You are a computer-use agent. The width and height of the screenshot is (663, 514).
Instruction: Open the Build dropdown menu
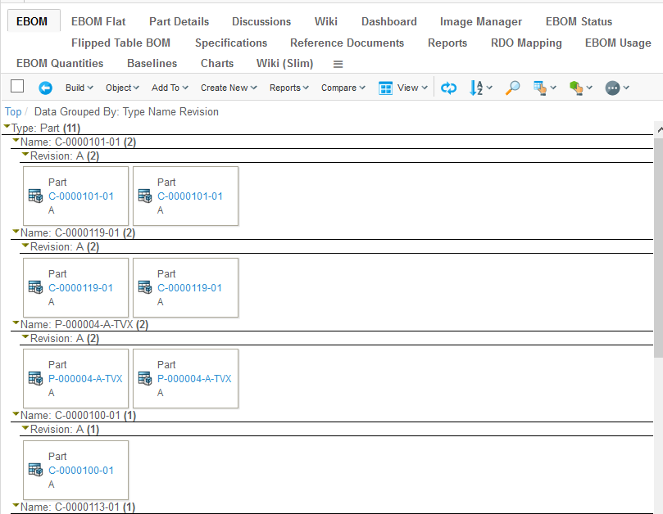79,88
